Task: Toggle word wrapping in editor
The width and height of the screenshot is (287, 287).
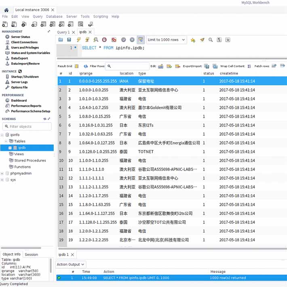Action: click(x=228, y=40)
